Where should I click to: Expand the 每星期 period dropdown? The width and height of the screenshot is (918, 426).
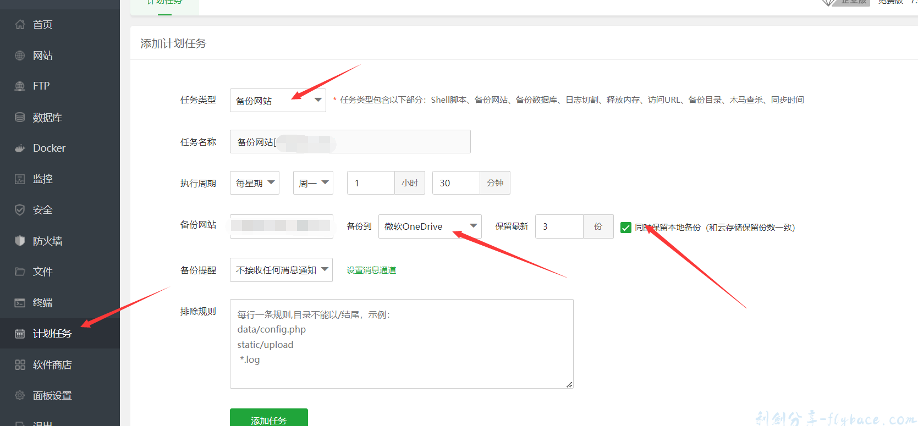[255, 183]
